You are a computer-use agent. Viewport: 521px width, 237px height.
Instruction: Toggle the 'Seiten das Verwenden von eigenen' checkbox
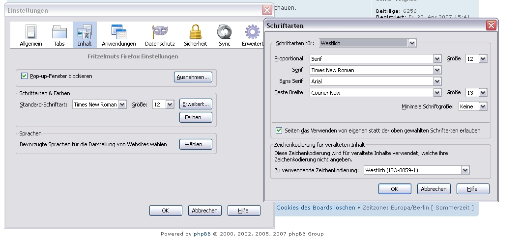point(279,131)
